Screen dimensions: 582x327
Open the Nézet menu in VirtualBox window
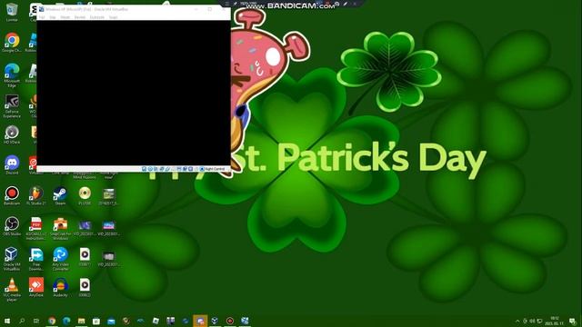tap(65, 17)
